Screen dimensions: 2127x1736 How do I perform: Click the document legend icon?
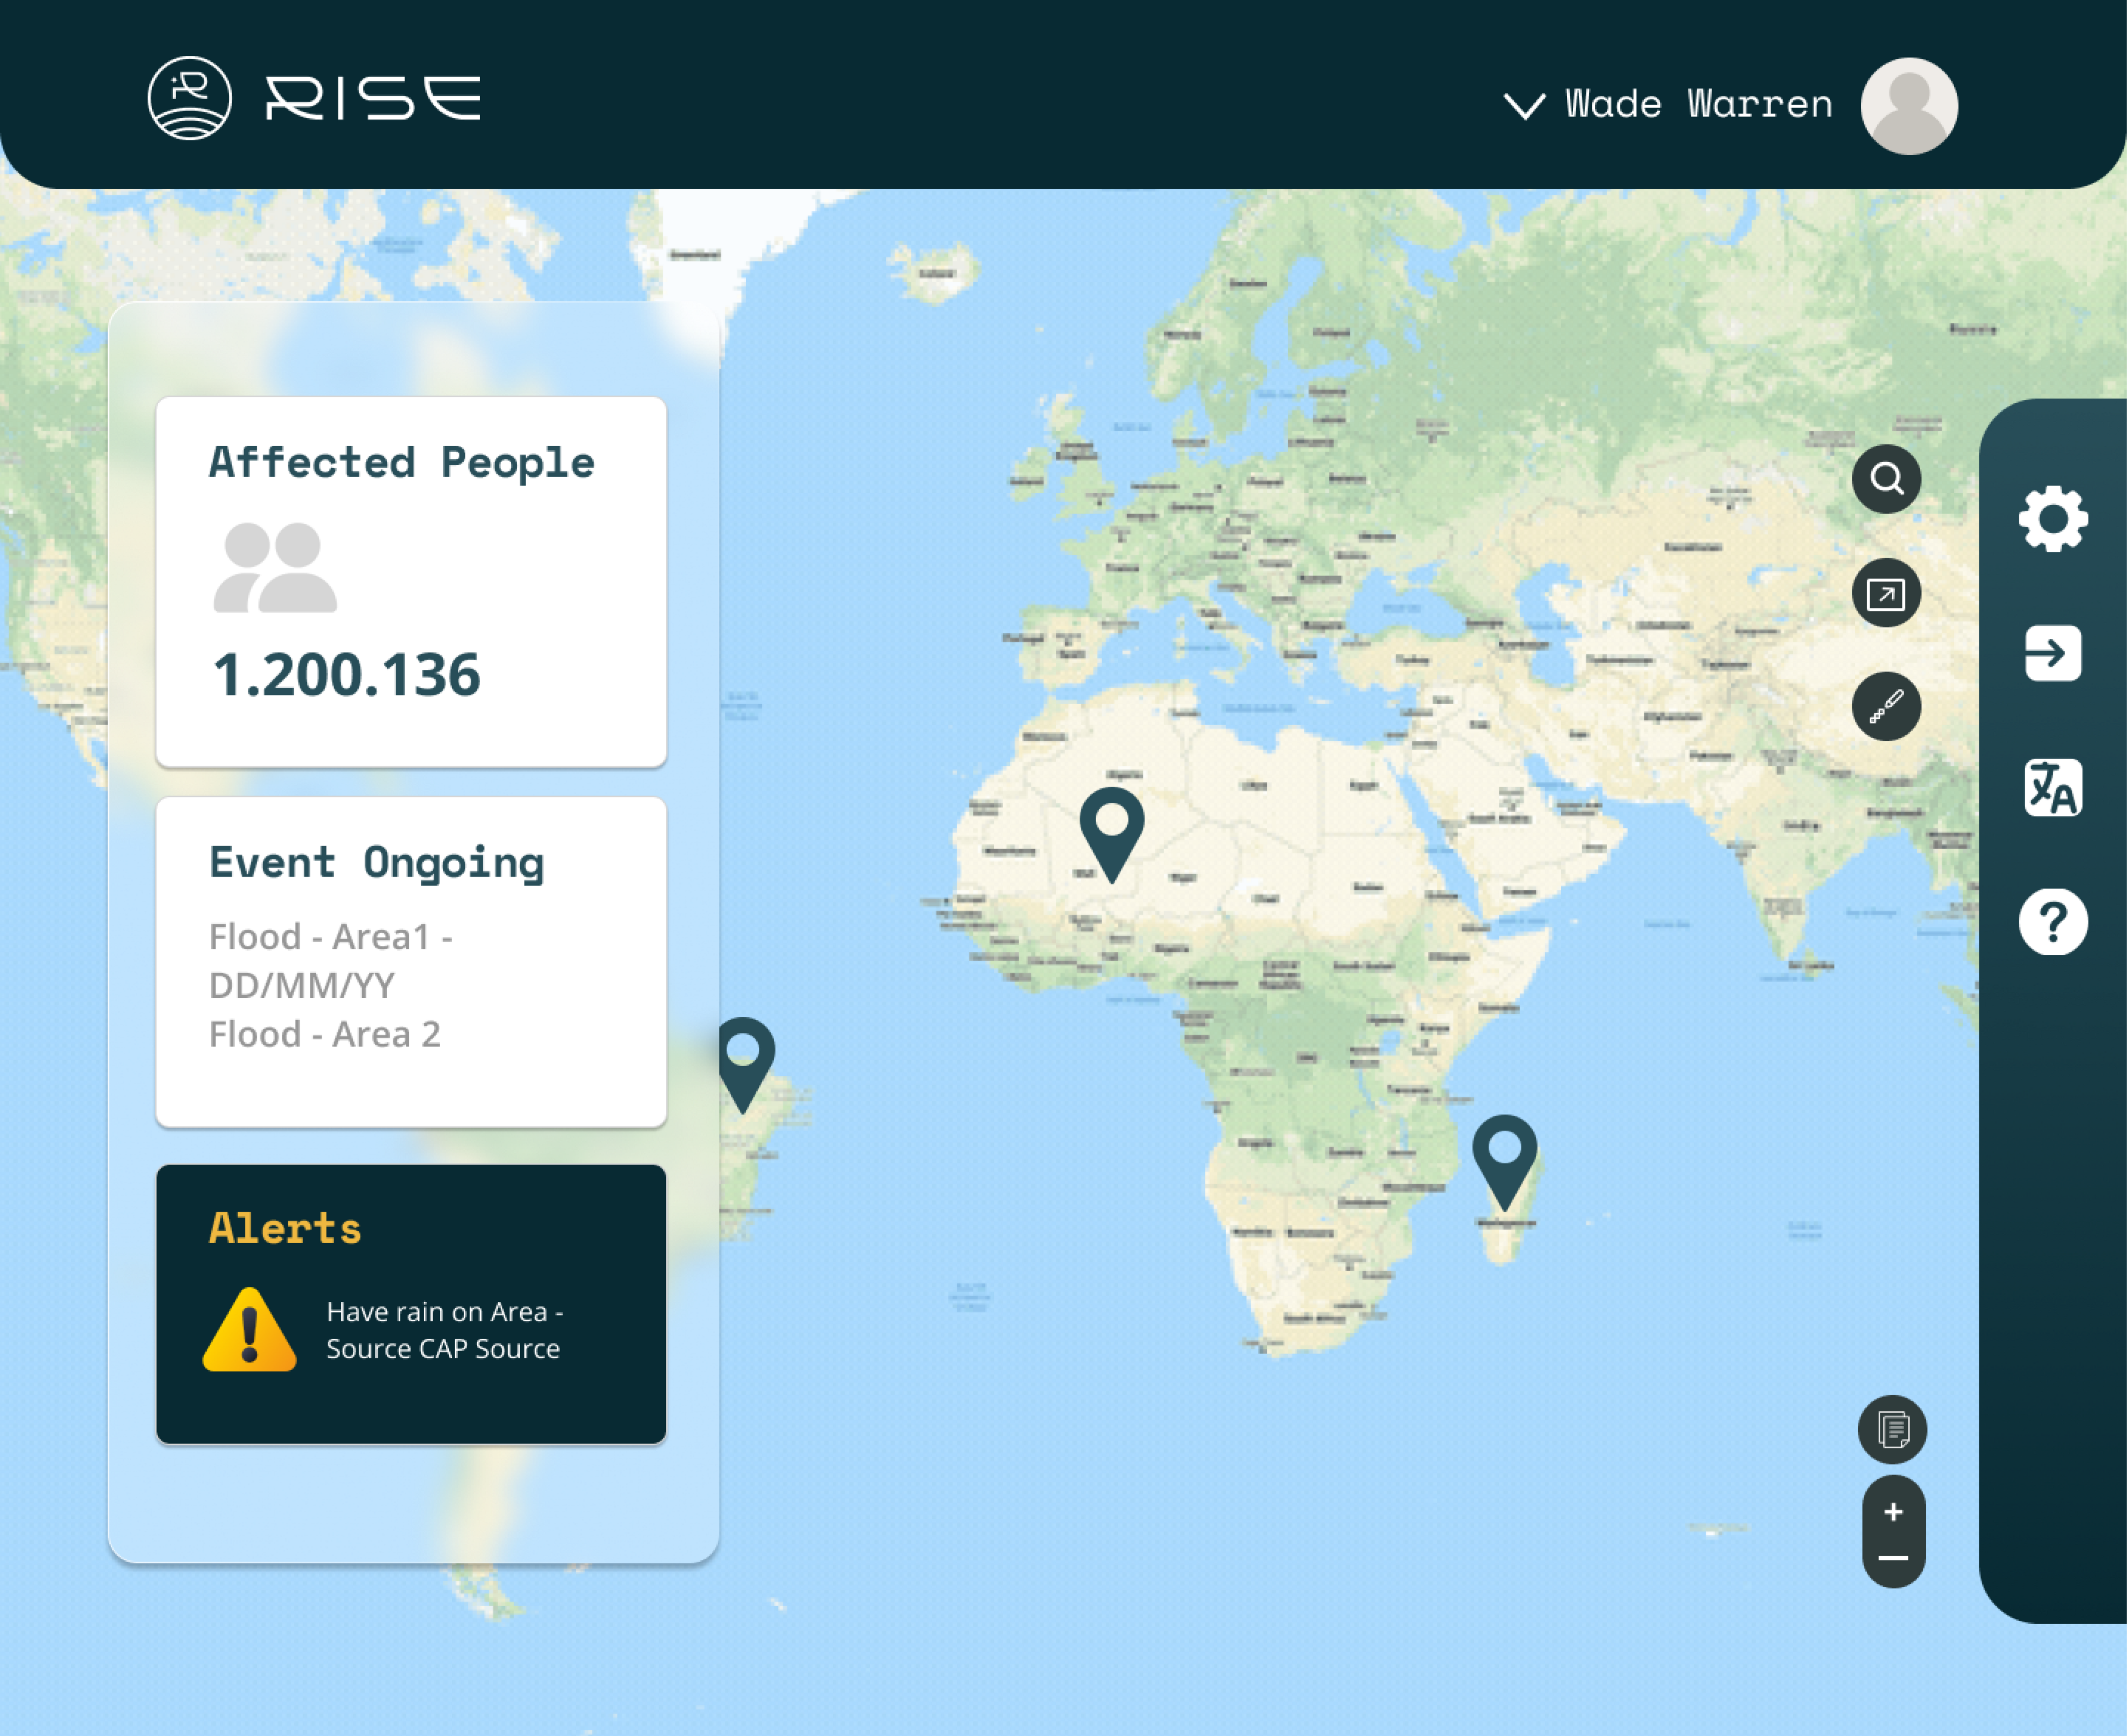click(1892, 1429)
